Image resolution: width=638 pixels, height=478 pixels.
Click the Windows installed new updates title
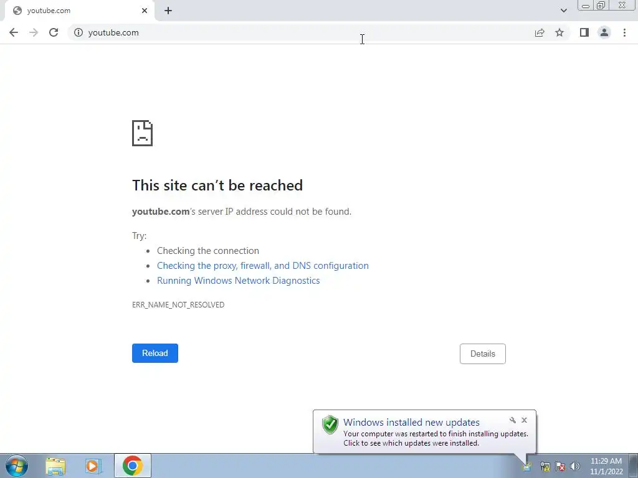pyautogui.click(x=411, y=422)
